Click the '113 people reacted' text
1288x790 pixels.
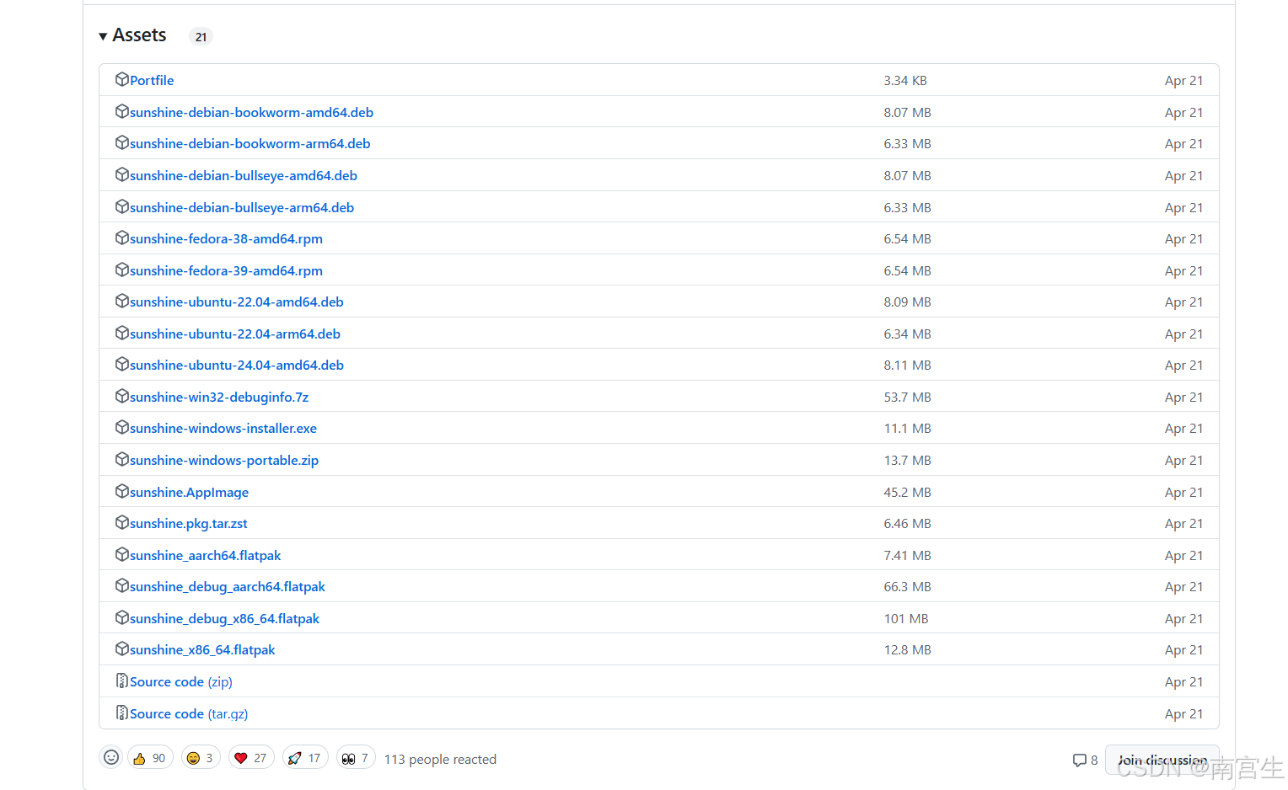tap(440, 759)
